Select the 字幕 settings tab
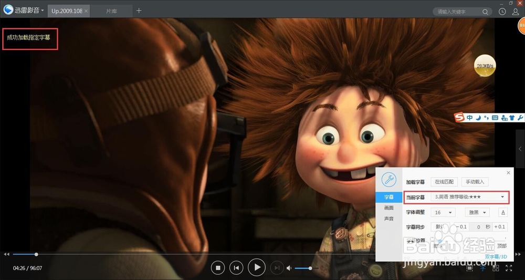525x280 pixels. (388, 197)
